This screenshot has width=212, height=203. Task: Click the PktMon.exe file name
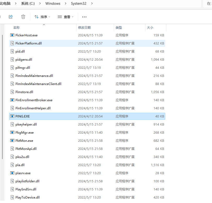(x=24, y=141)
